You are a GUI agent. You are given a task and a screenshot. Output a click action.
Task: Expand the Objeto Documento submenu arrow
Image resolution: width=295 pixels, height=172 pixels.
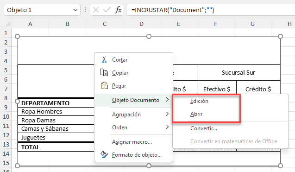click(x=167, y=100)
